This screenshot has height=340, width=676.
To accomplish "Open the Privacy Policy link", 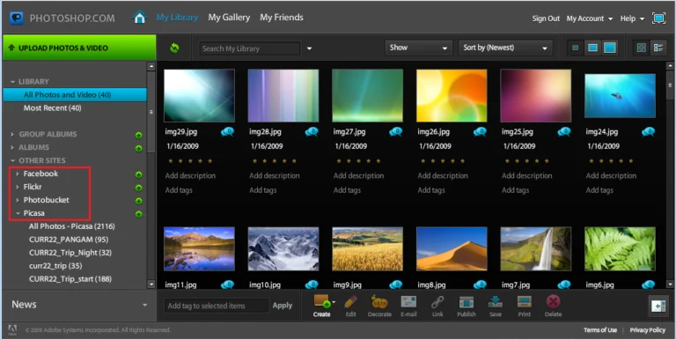I will (648, 330).
